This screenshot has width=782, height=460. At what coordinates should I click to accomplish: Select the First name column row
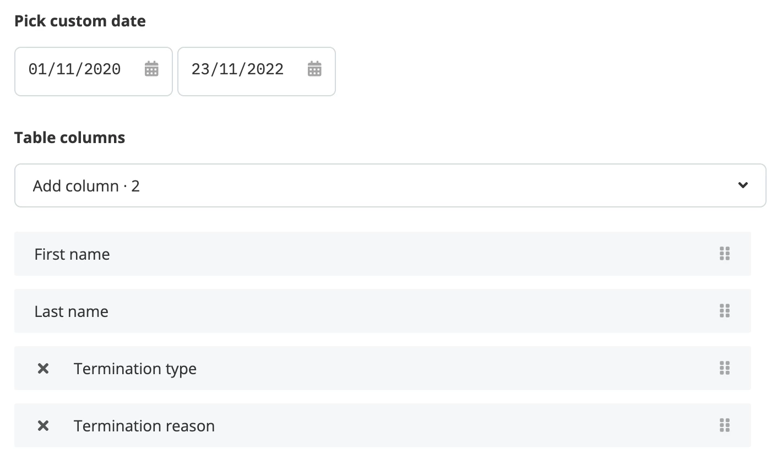coord(383,254)
